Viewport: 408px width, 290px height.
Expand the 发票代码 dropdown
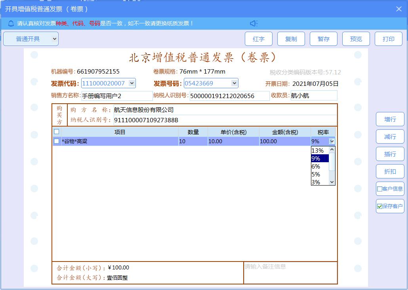[x=131, y=83]
